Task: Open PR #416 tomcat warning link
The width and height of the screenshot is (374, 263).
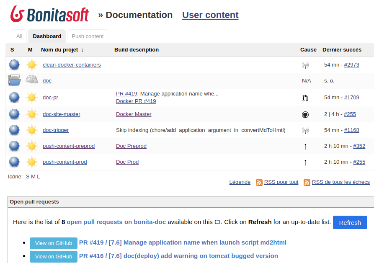Action: (178, 256)
